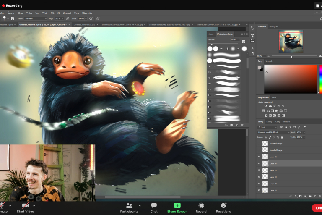Open the layer blend mode dropdown

coord(273,132)
